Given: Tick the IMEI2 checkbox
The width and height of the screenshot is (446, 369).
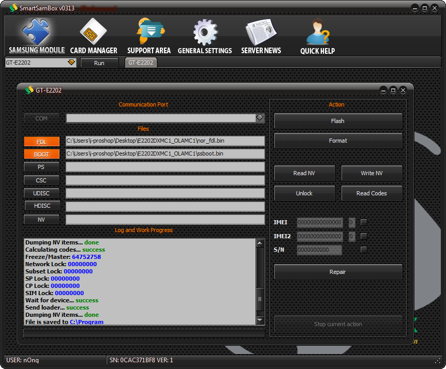Looking at the screenshot, I should coord(364,236).
